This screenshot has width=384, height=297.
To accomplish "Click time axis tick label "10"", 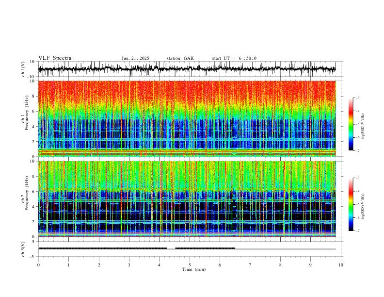I will pos(341,265).
